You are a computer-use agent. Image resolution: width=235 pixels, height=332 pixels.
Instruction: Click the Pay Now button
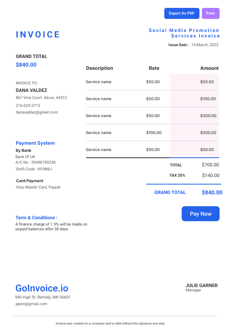click(200, 214)
